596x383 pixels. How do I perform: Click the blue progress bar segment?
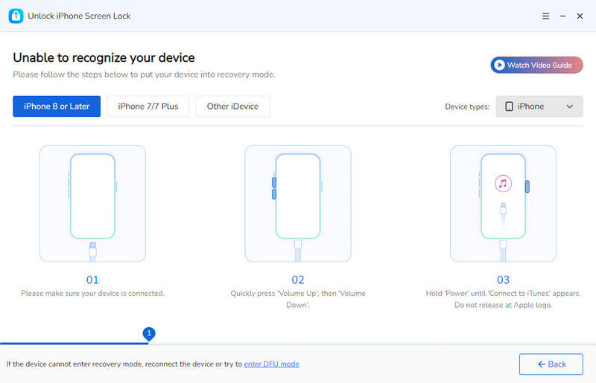point(74,344)
